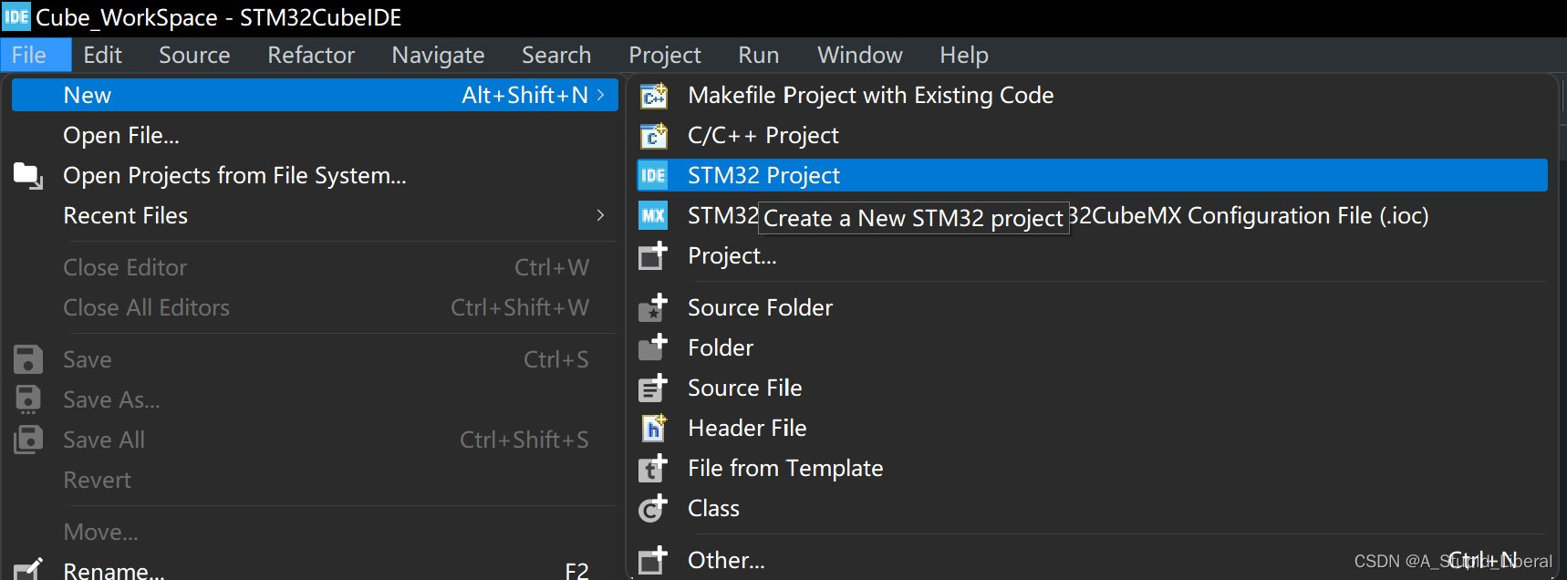The height and width of the screenshot is (580, 1567).
Task: Click the STM32 Project IDE icon
Action: pos(653,175)
